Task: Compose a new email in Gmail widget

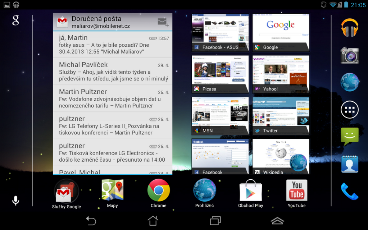Action: [x=163, y=22]
